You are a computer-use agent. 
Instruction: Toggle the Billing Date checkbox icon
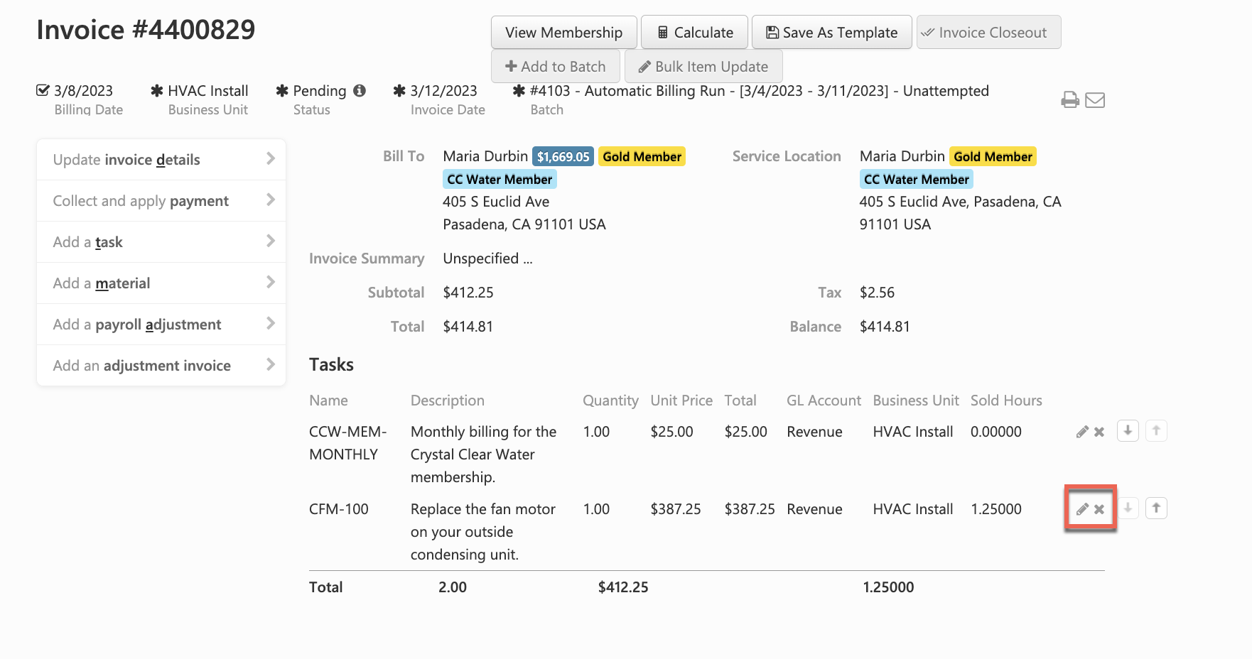tap(43, 91)
